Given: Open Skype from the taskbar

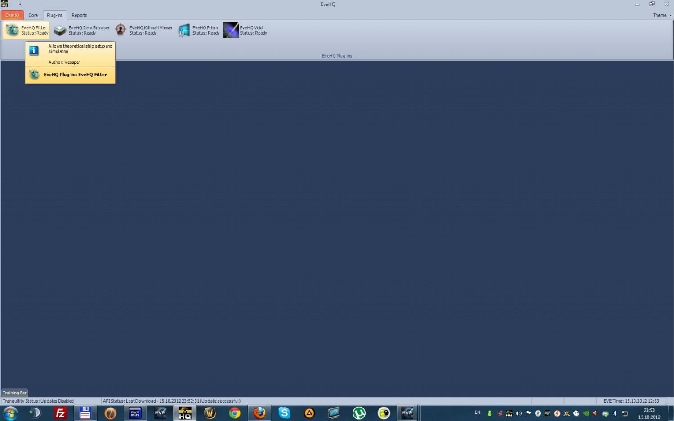Looking at the screenshot, I should click(x=285, y=413).
